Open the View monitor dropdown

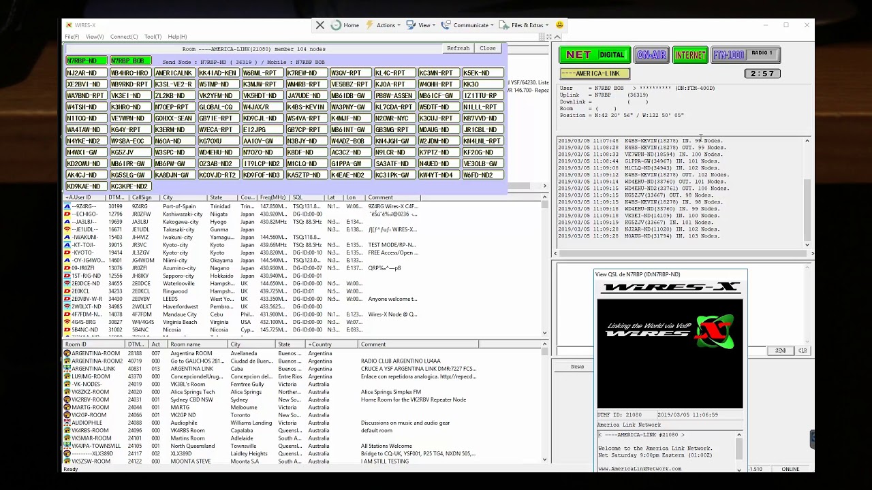[422, 25]
